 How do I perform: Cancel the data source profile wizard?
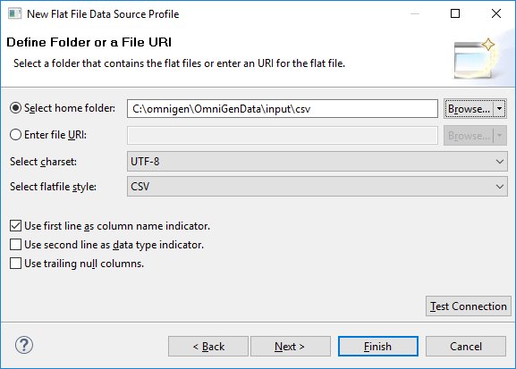click(466, 347)
